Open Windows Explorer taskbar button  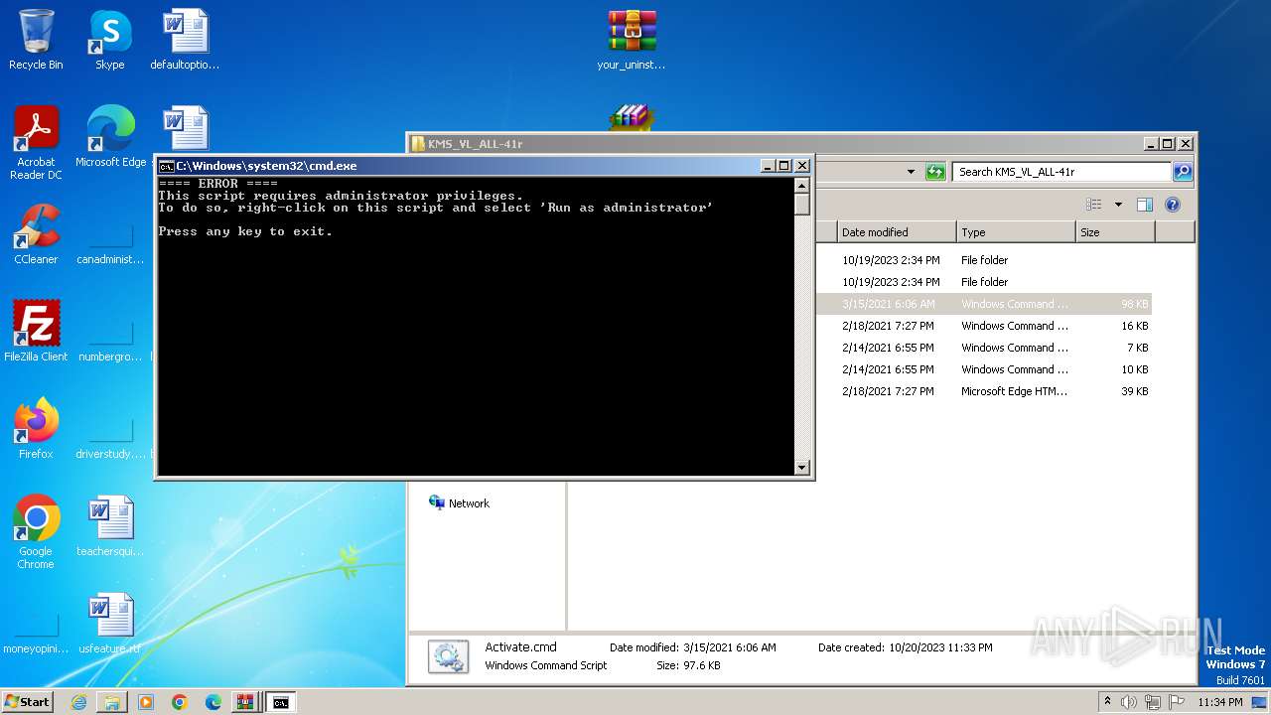tap(112, 702)
